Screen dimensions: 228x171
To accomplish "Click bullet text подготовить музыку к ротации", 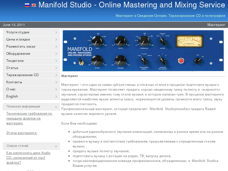I will [122, 156].
